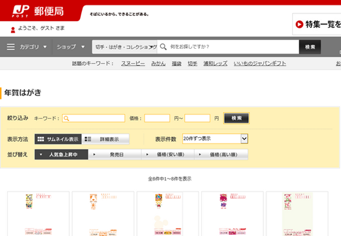Open the third postcard thumbnail with Mickey silhouette
The image size is (341, 236).
coord(168,214)
